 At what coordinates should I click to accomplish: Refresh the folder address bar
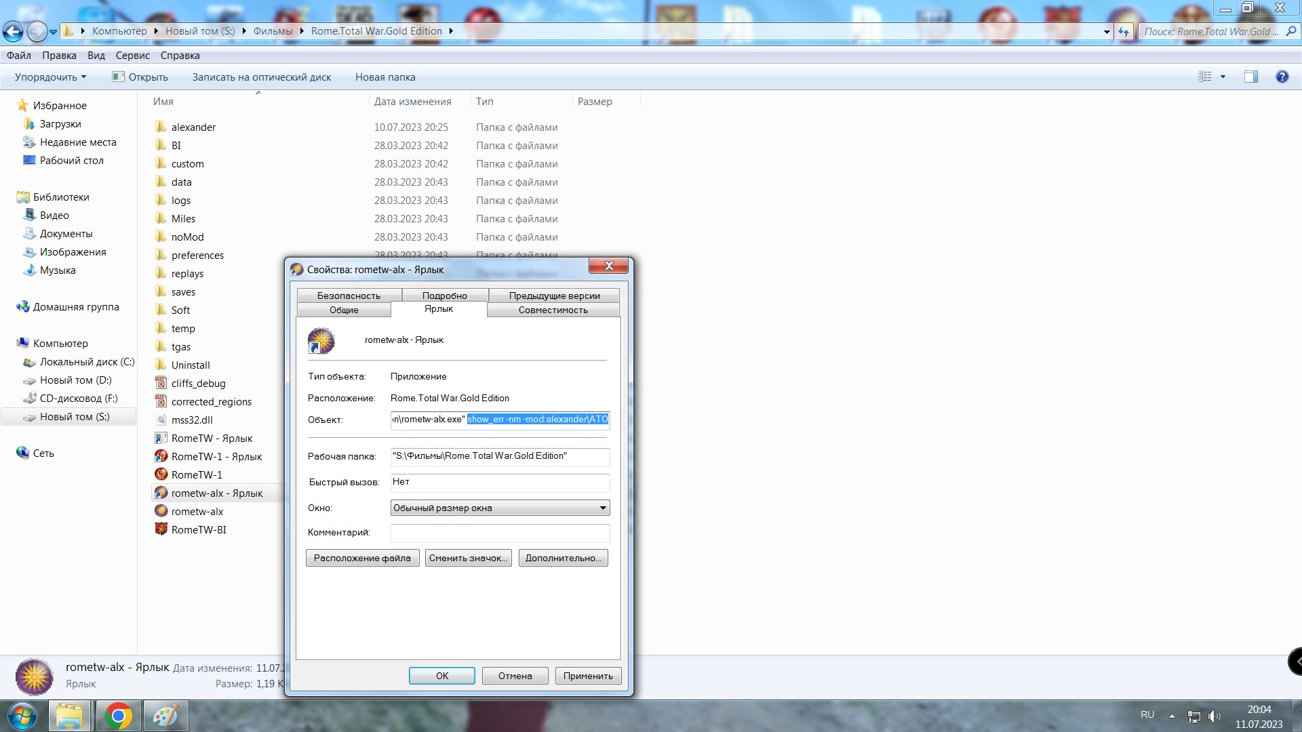click(1124, 31)
